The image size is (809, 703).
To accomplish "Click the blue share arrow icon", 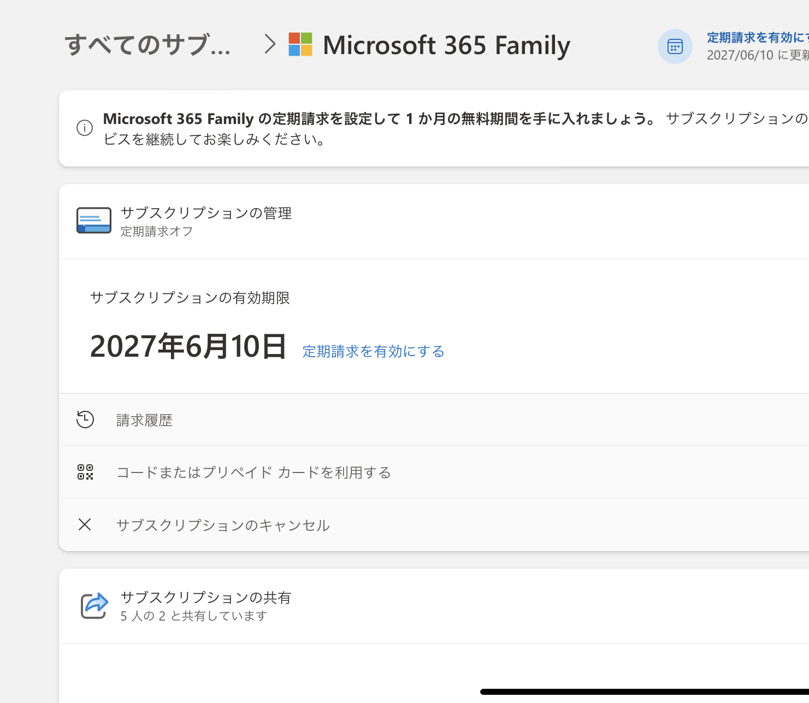I will [x=95, y=605].
